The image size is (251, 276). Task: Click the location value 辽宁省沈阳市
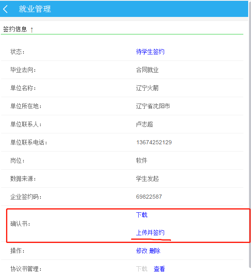[x=153, y=106]
